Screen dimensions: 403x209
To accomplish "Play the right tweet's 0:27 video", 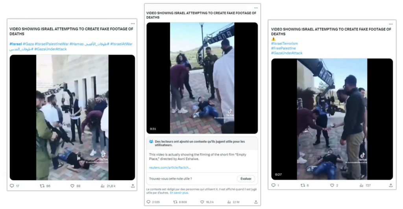I will point(332,119).
